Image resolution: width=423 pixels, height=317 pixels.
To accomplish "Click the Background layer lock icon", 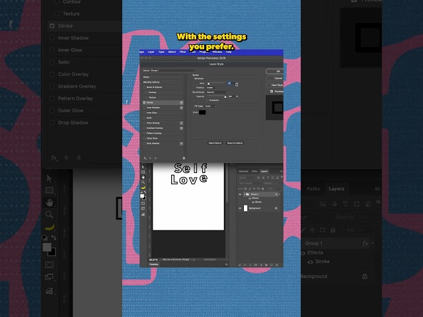I will [x=276, y=209].
